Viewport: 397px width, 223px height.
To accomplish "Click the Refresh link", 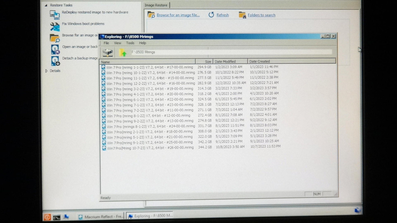I will click(x=223, y=15).
